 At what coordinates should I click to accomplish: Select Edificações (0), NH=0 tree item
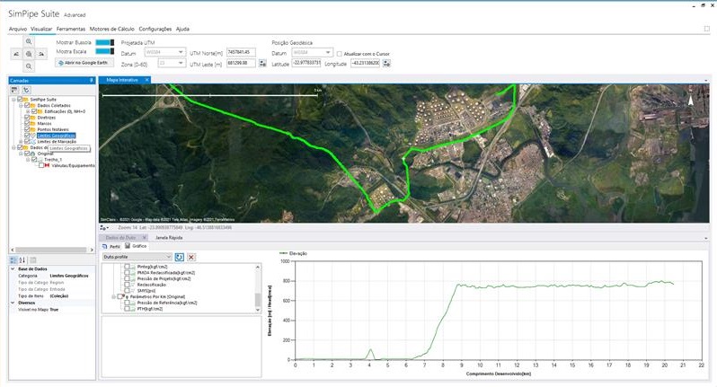65,111
